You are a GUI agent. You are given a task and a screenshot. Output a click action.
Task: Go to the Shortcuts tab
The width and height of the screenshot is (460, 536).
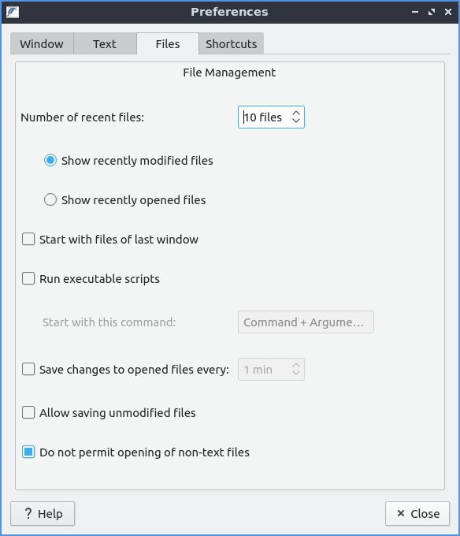pyautogui.click(x=232, y=44)
